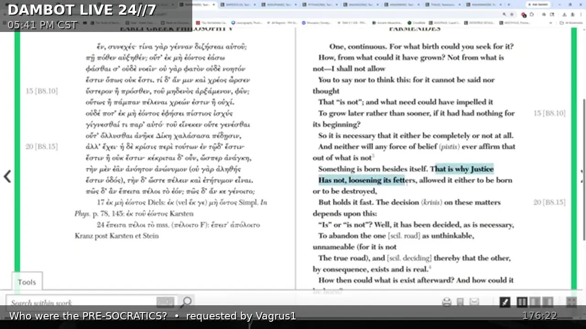
Task: Open the DIODORUS SICULUS bookmark
Action: [x=480, y=22]
